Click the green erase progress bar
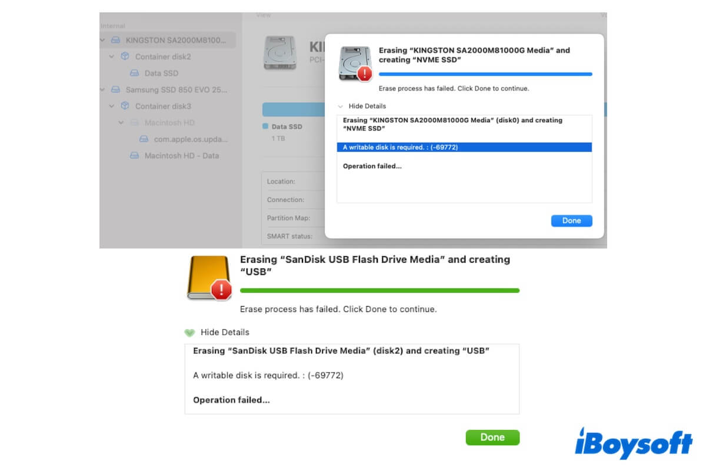Viewport: 706px width, 470px height. (379, 290)
